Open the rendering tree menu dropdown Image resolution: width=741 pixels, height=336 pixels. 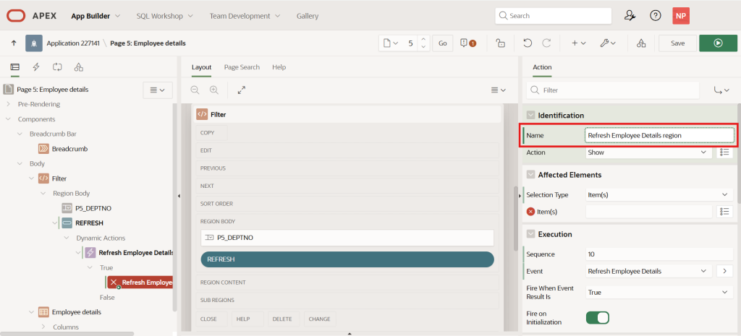pos(157,90)
